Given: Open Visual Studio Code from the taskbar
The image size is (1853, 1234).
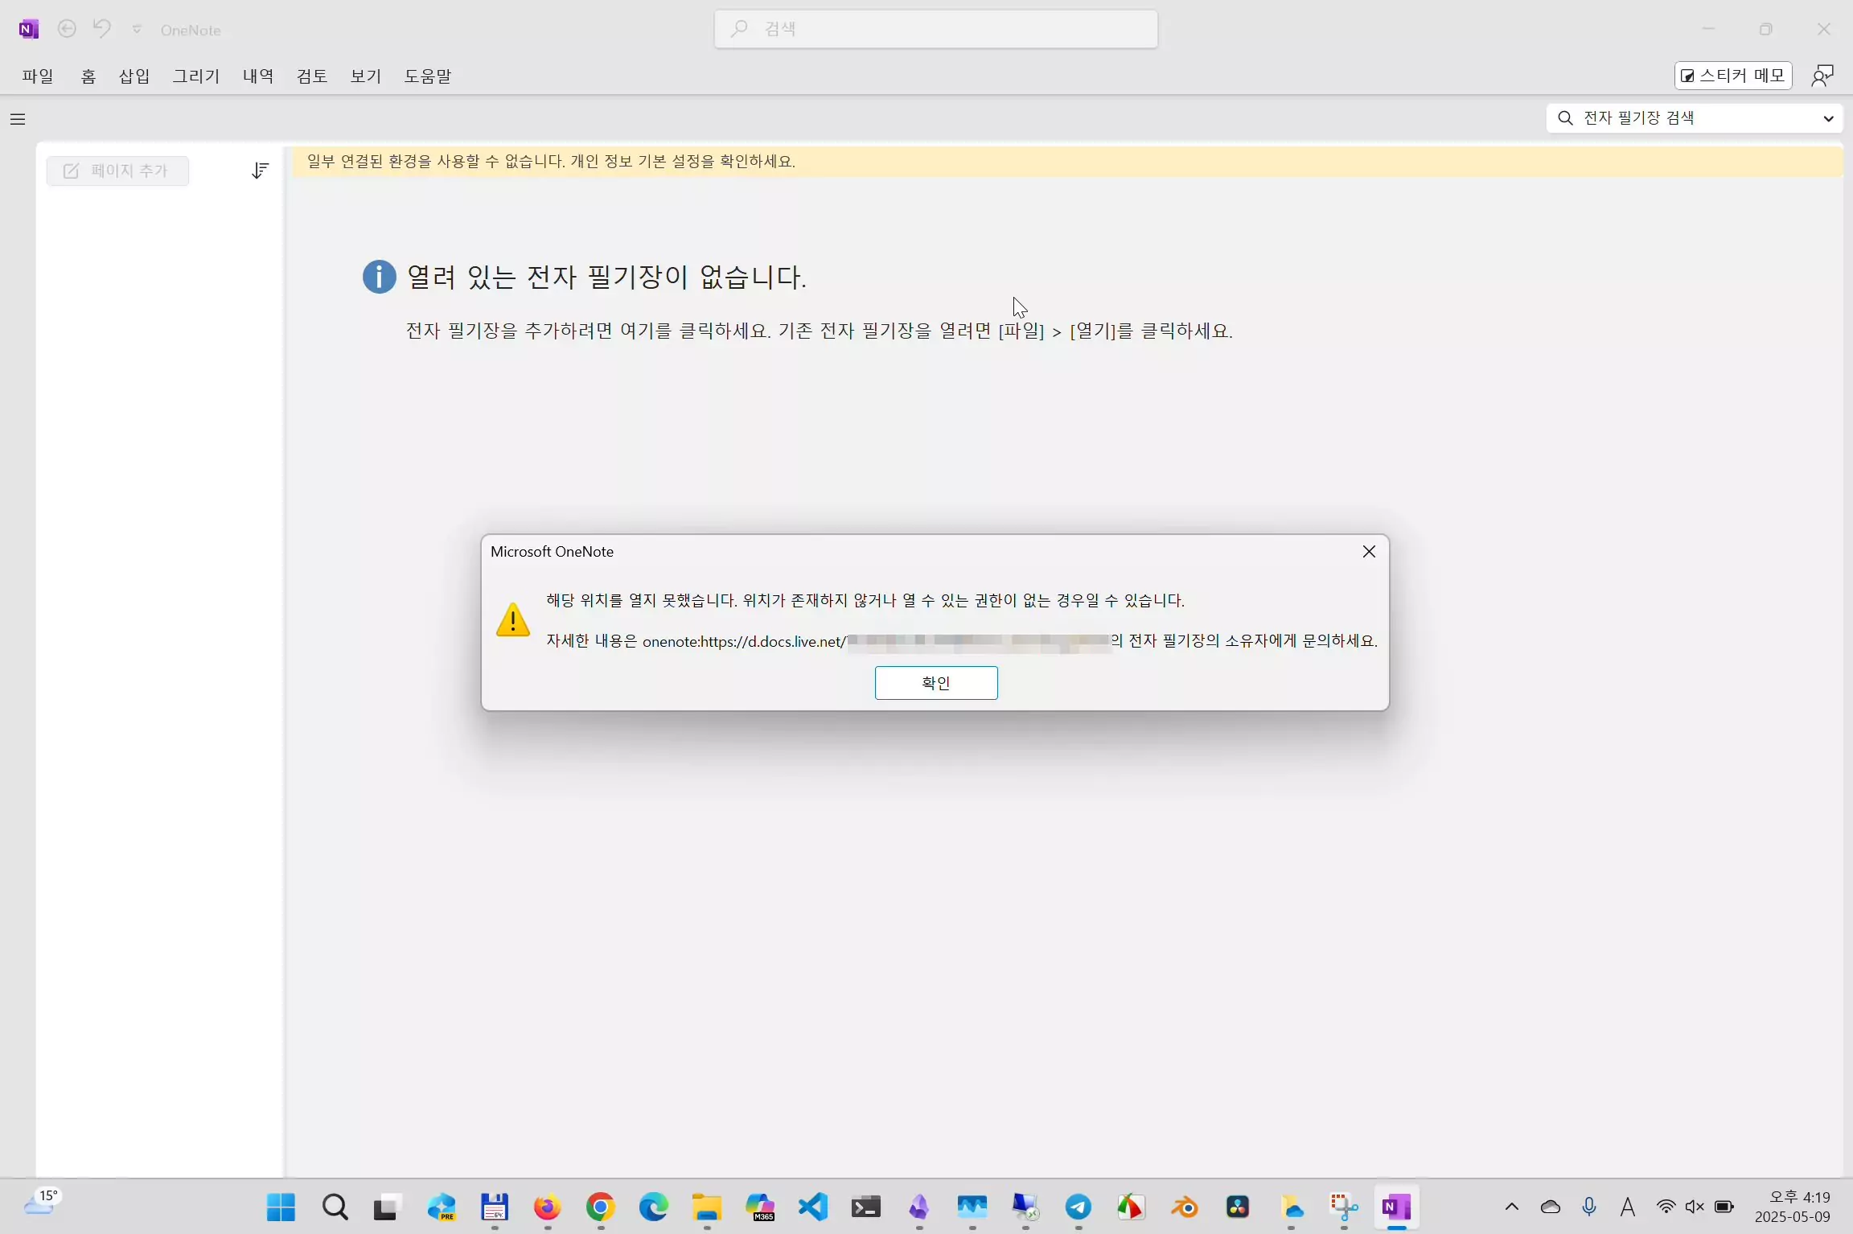Looking at the screenshot, I should tap(813, 1207).
